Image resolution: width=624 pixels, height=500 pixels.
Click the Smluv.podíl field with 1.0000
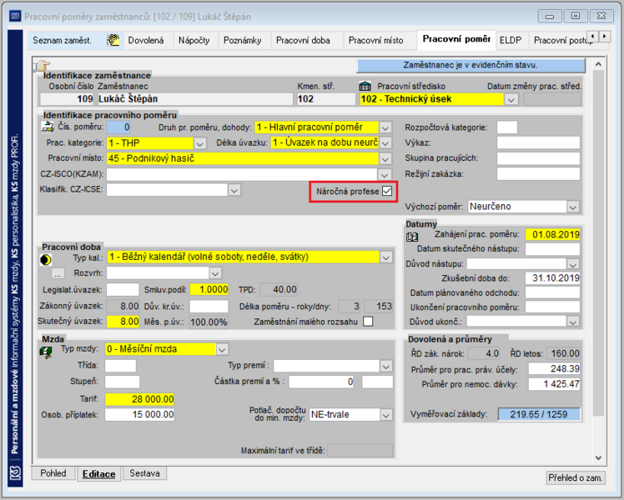209,289
